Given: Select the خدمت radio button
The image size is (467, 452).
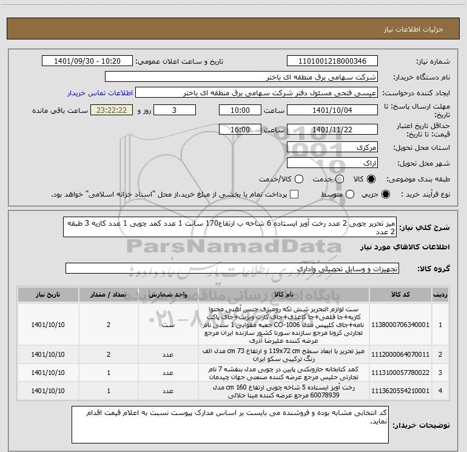Looking at the screenshot, I should [340, 179].
